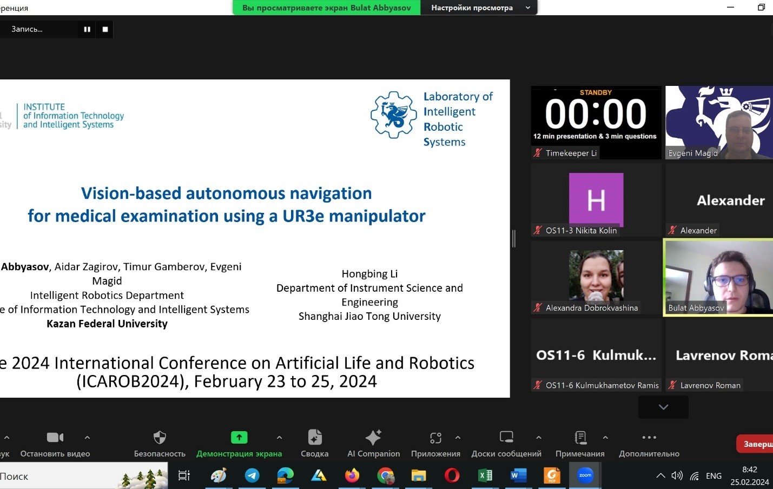Image resolution: width=773 pixels, height=489 pixels.
Task: Pause the recording with the pause button
Action: pyautogui.click(x=87, y=29)
